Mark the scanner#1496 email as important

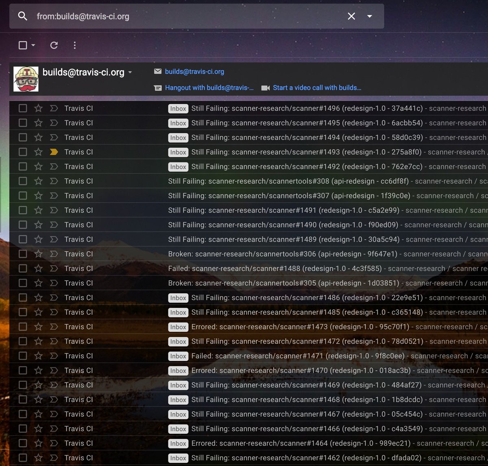point(54,108)
